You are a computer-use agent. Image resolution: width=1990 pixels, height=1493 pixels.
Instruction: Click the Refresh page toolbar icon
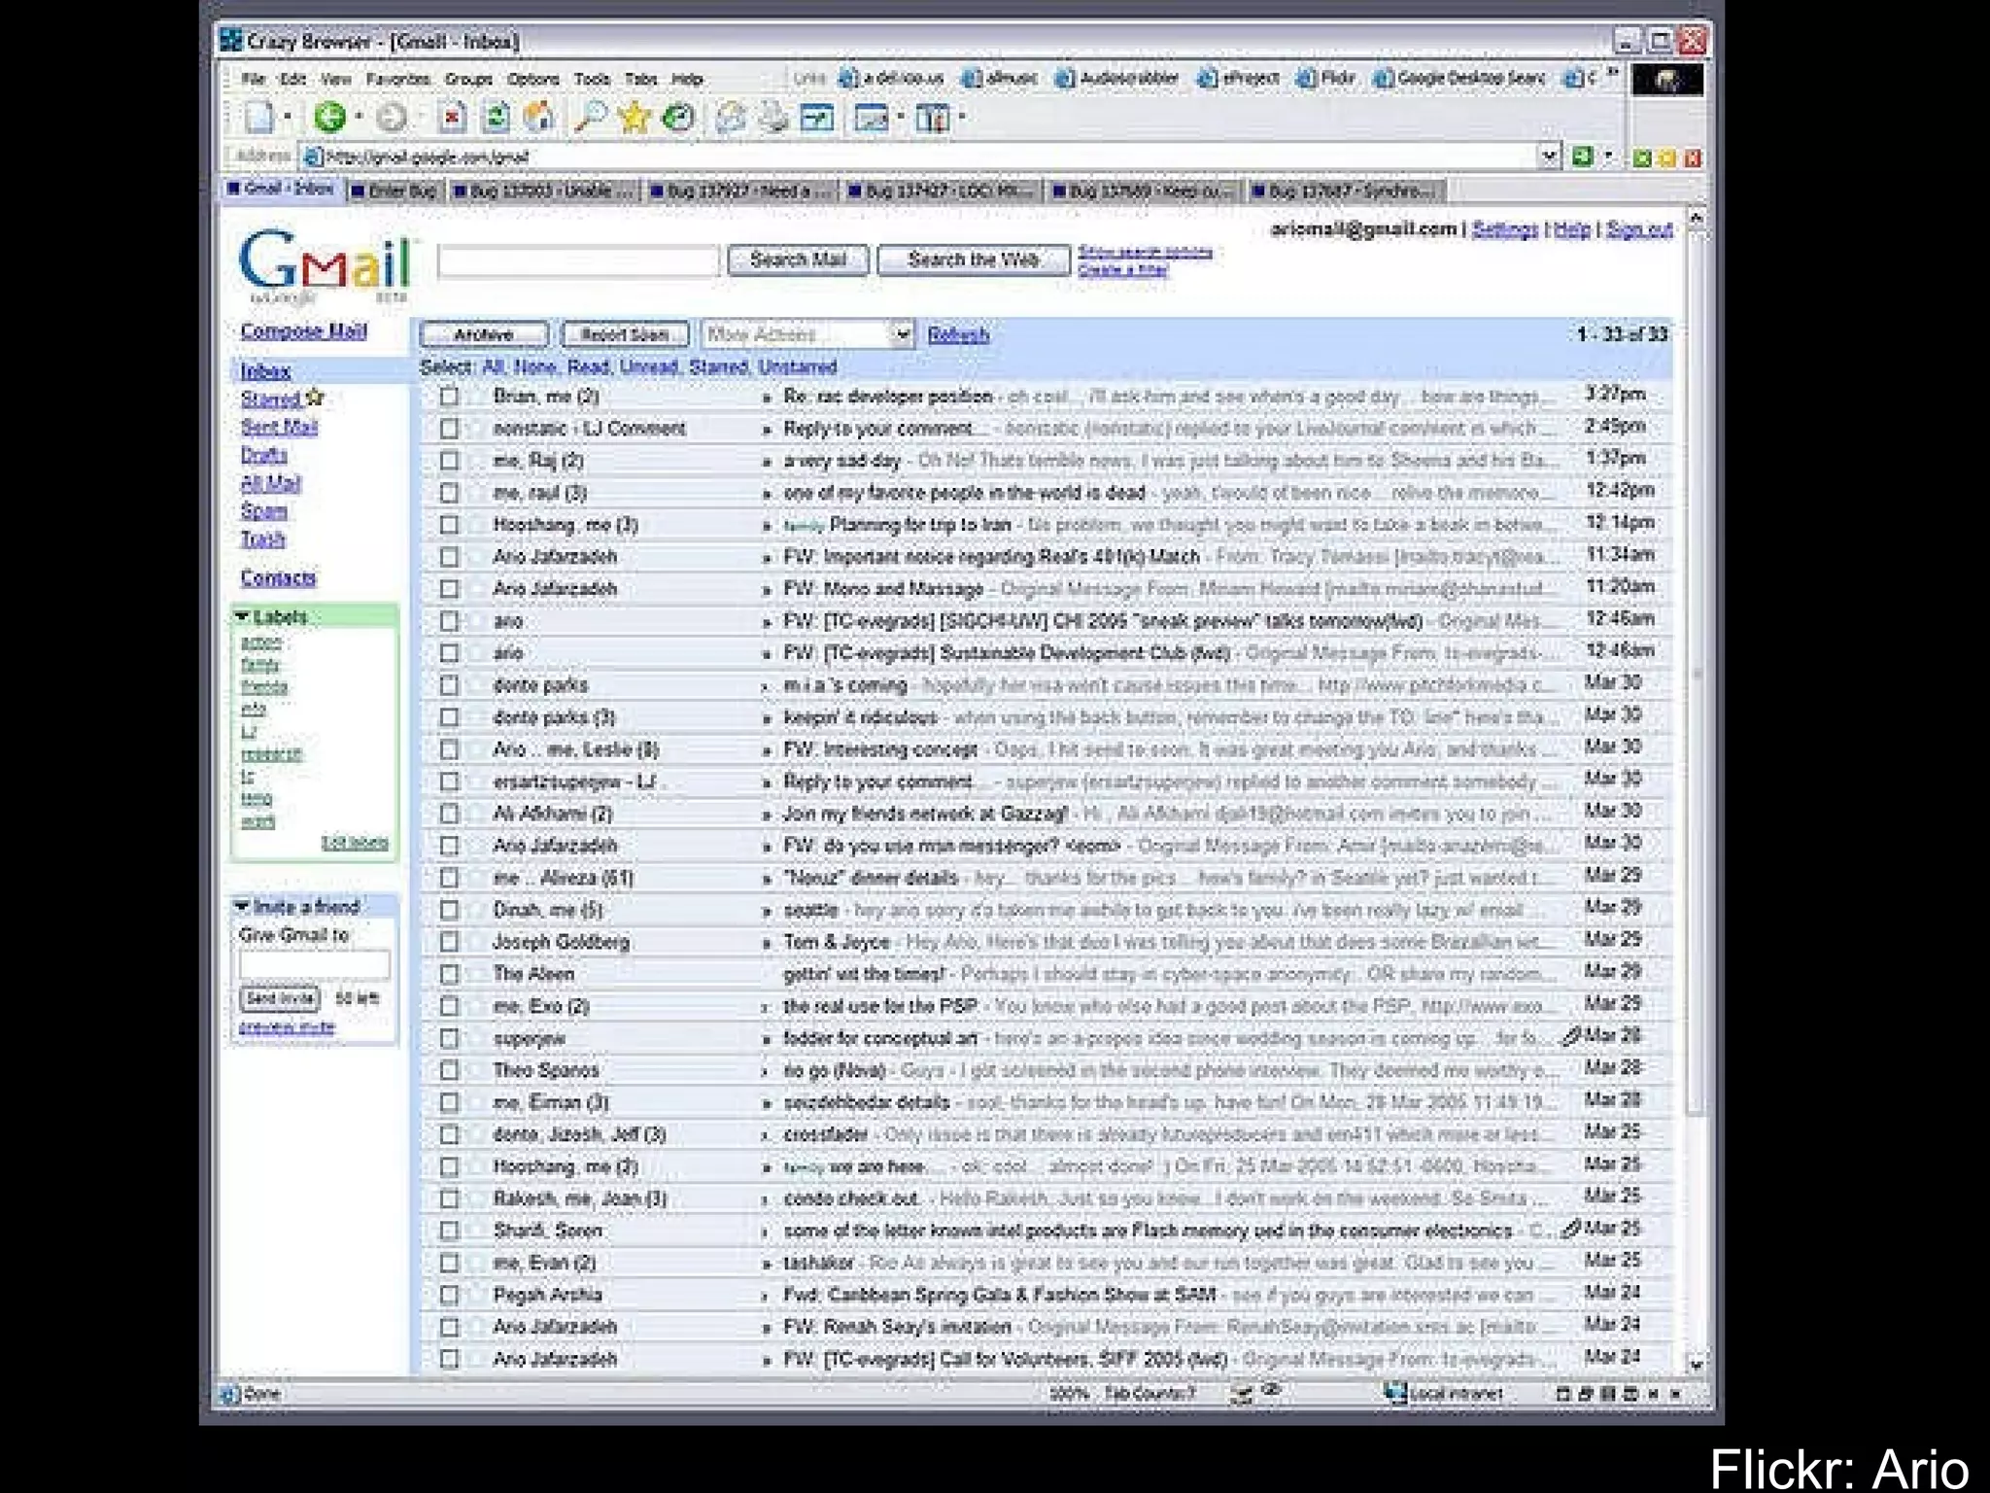[497, 118]
